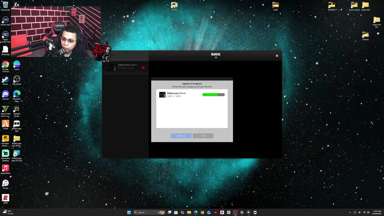
Task: Open the Audio MIX desktop folder
Action: point(365,6)
